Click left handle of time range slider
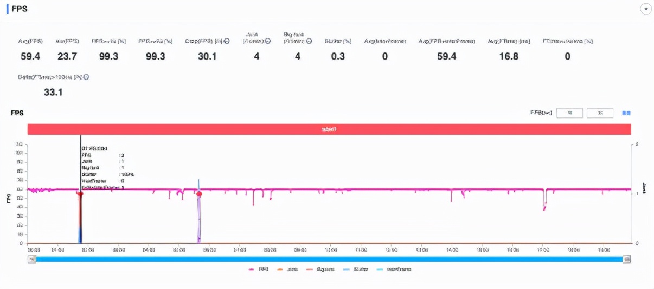654x289 pixels. click(32, 259)
